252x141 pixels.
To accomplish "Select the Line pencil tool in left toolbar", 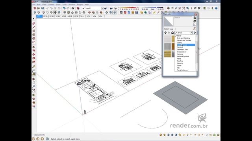I will click(34, 27).
